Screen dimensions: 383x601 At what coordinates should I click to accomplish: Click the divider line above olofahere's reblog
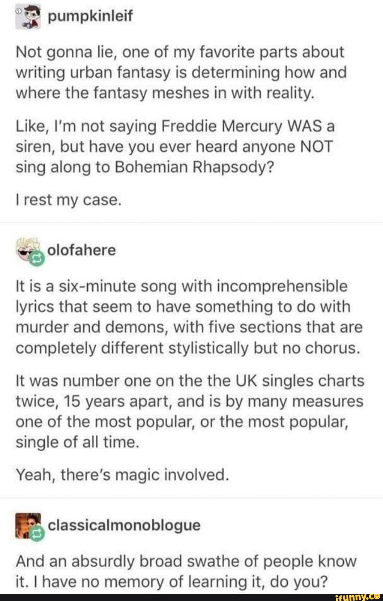191,223
